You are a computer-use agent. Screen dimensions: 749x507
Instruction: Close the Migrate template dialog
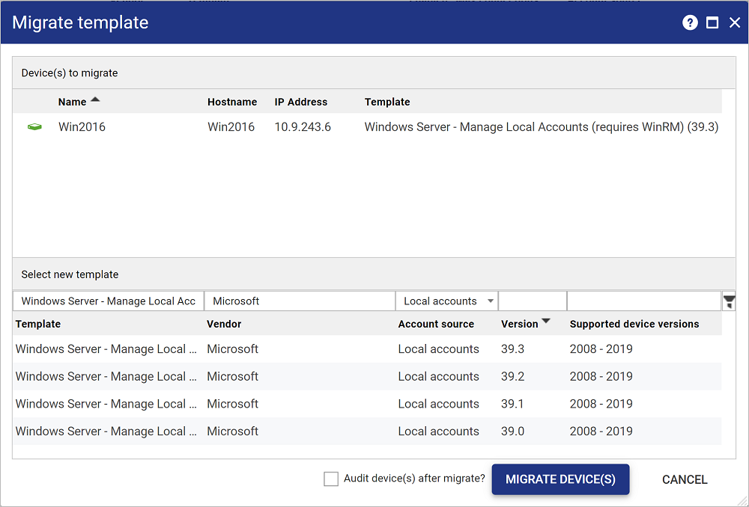734,22
